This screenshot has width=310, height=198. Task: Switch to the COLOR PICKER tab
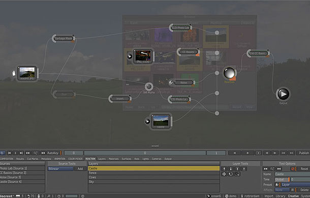click(x=75, y=159)
